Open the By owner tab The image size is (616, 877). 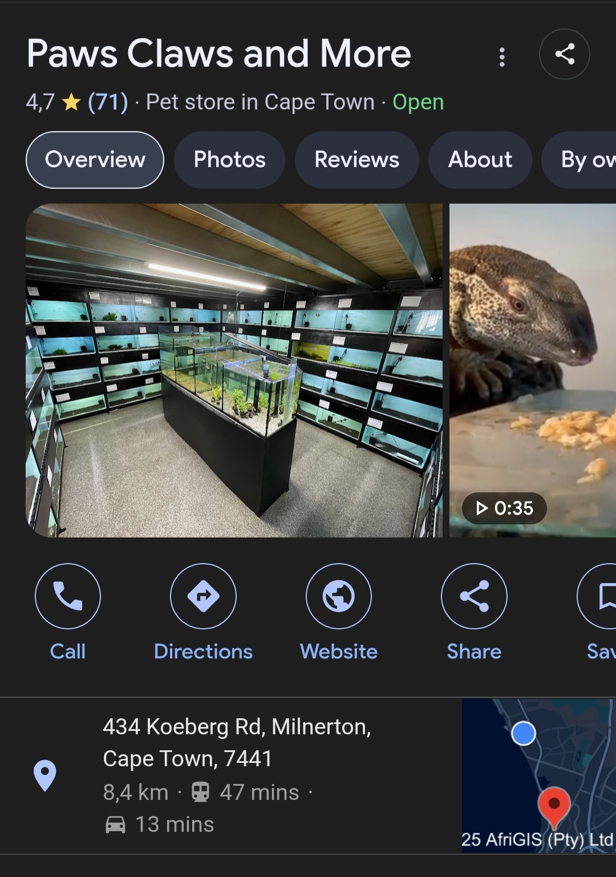(x=579, y=160)
